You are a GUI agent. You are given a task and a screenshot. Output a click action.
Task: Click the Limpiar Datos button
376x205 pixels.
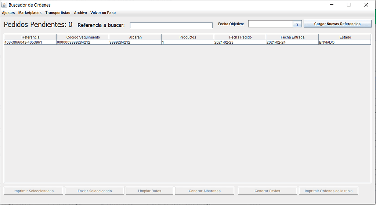point(149,191)
